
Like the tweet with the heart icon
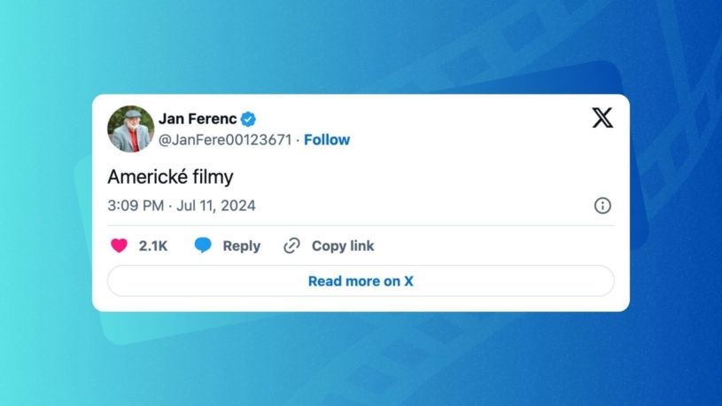tap(119, 246)
